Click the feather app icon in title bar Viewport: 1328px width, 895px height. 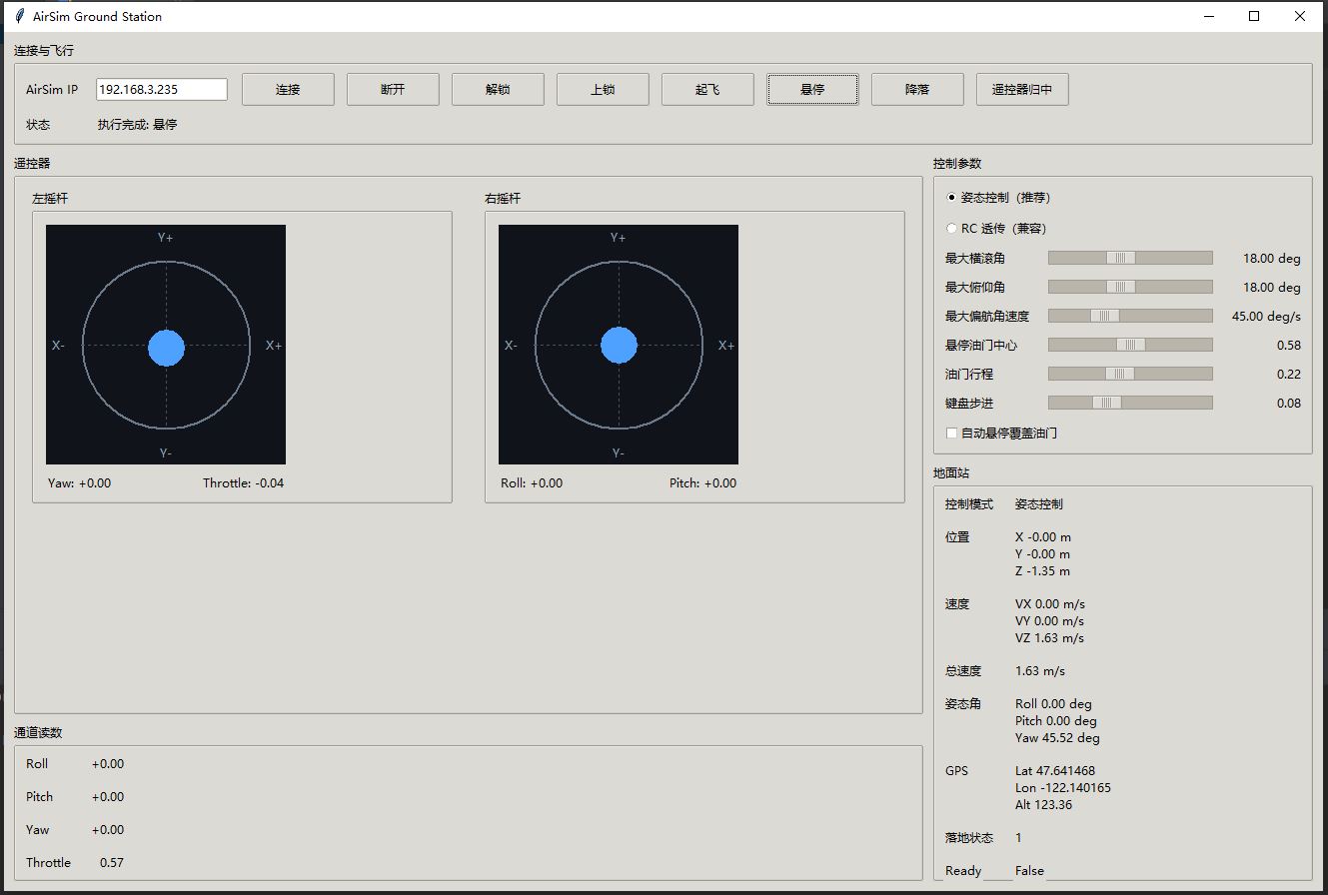(19, 16)
